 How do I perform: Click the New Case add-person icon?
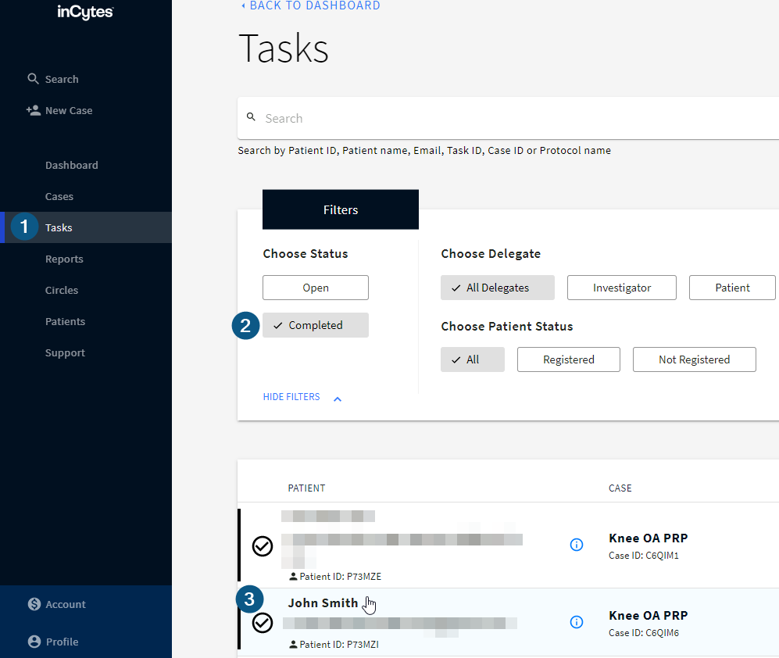[33, 110]
